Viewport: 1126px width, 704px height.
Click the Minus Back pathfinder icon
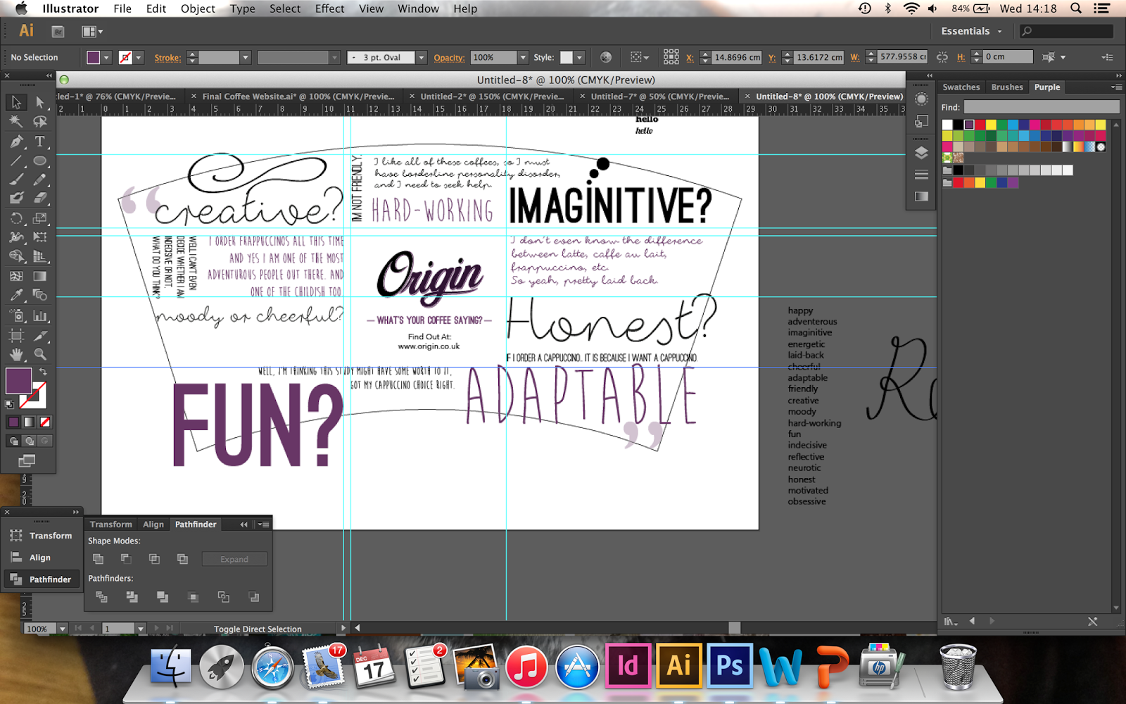point(254,597)
